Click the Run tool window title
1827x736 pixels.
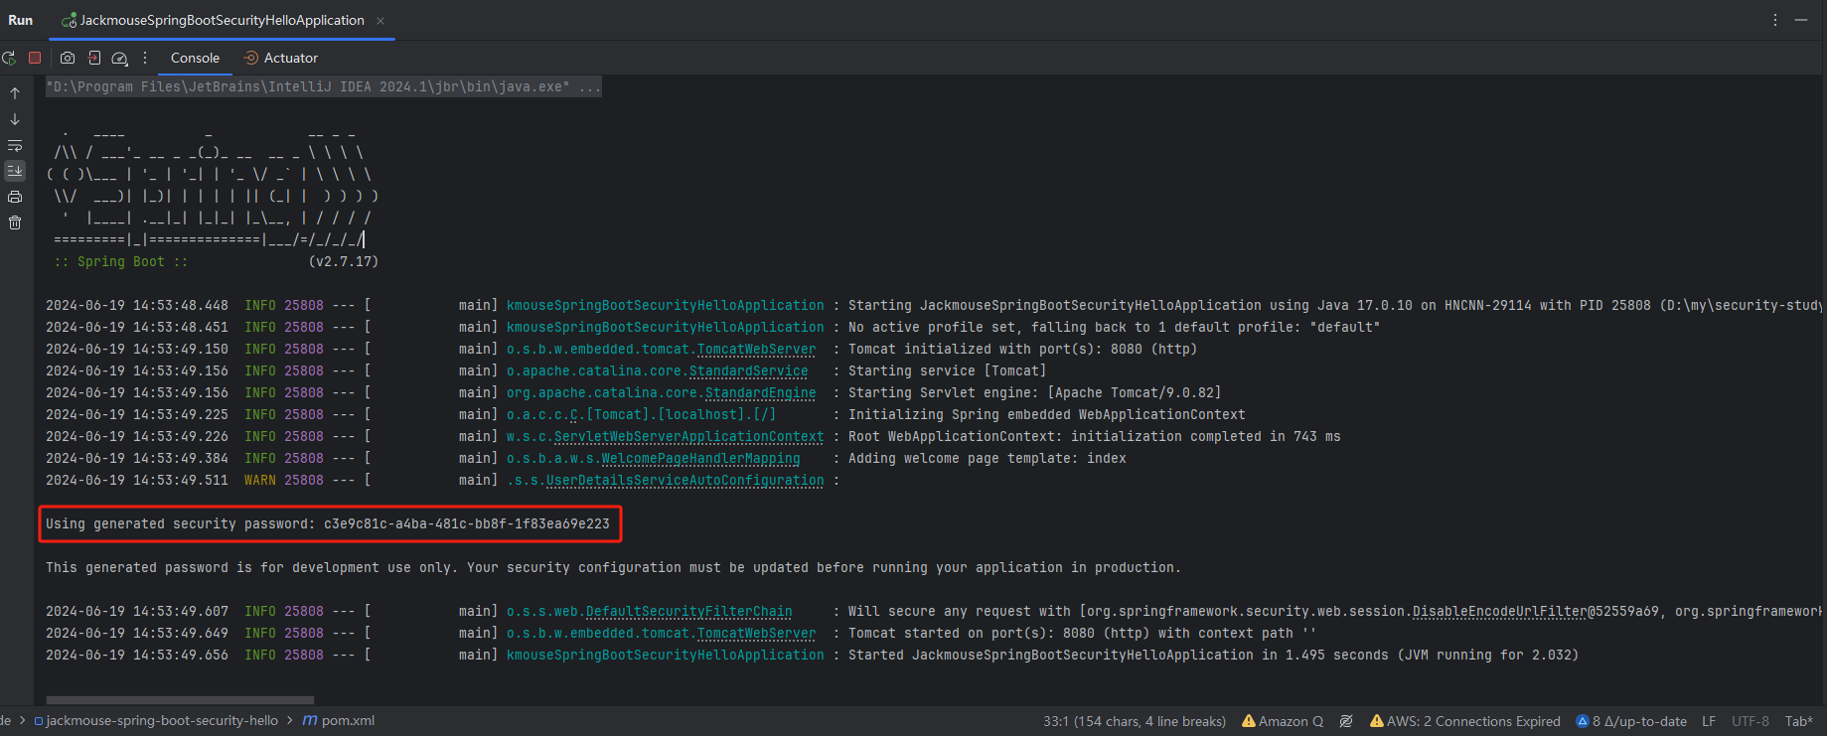coord(20,20)
